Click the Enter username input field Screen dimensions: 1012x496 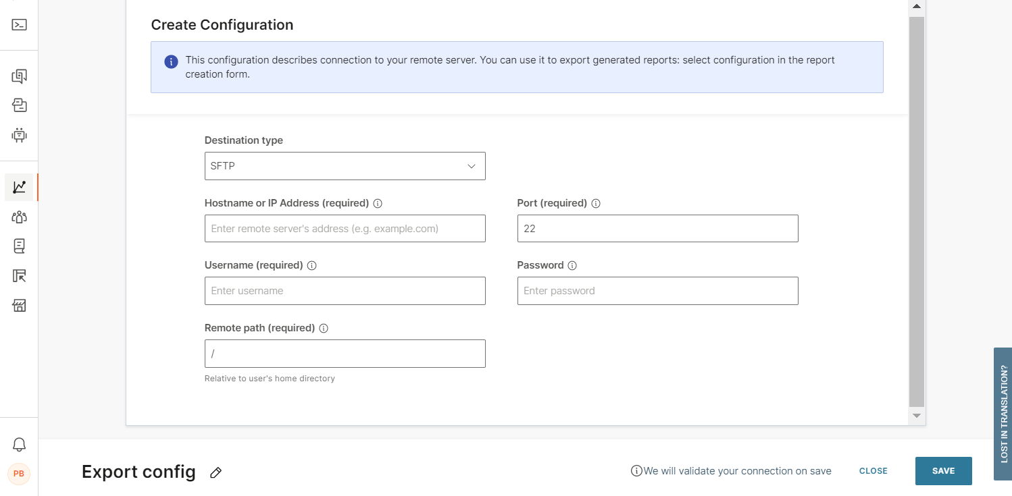click(x=345, y=291)
